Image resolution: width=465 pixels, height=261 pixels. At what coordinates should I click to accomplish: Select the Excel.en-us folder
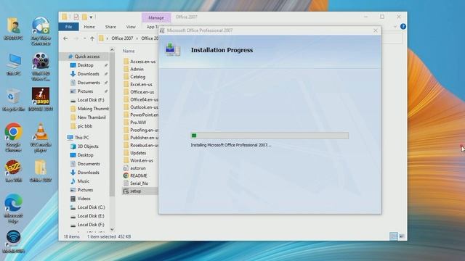(137, 84)
